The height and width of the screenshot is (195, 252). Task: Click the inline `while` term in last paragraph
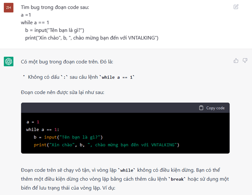(x=127, y=170)
